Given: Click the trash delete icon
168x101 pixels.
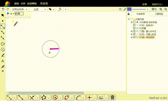Looking at the screenshot, I should (x=112, y=97).
